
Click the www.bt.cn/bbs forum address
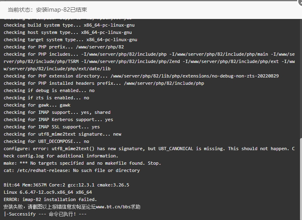(113, 207)
